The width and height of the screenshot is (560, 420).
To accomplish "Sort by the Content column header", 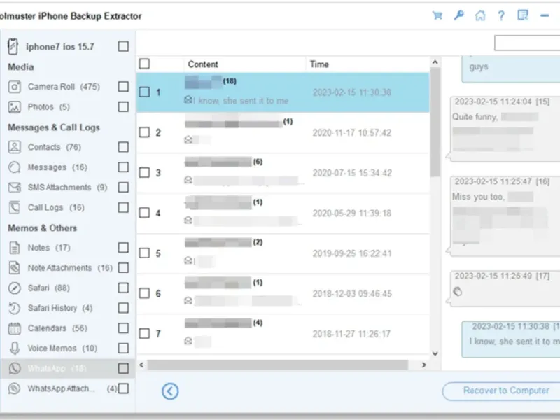I will click(x=244, y=64).
